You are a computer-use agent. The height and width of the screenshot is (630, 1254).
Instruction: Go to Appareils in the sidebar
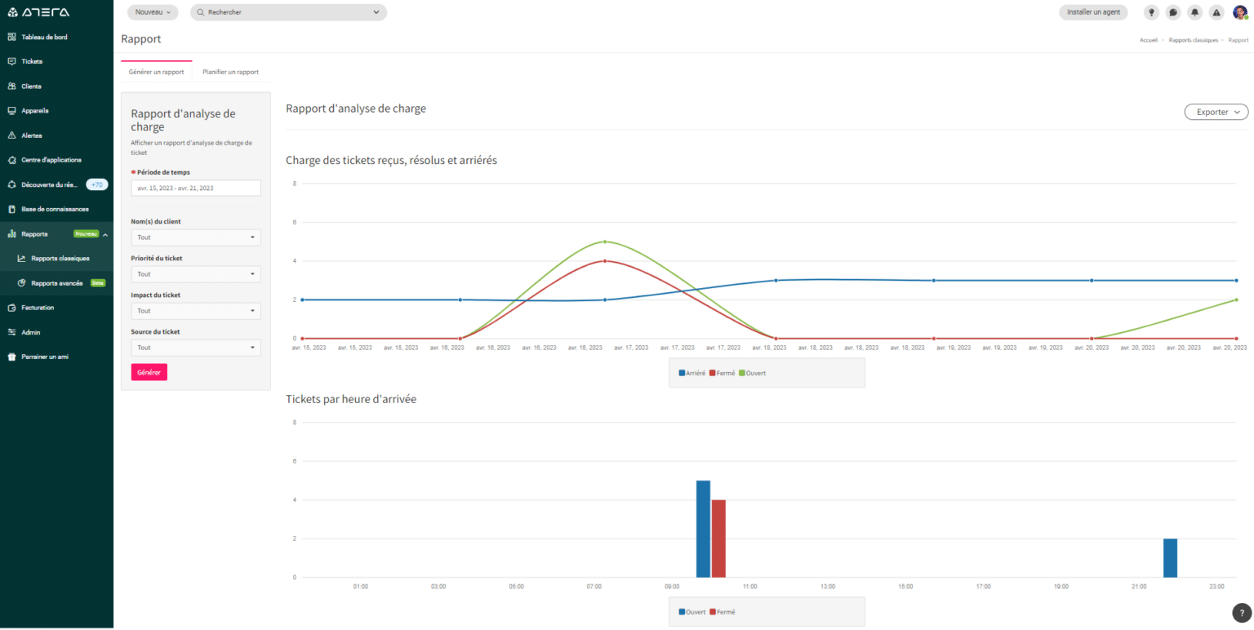[x=34, y=111]
